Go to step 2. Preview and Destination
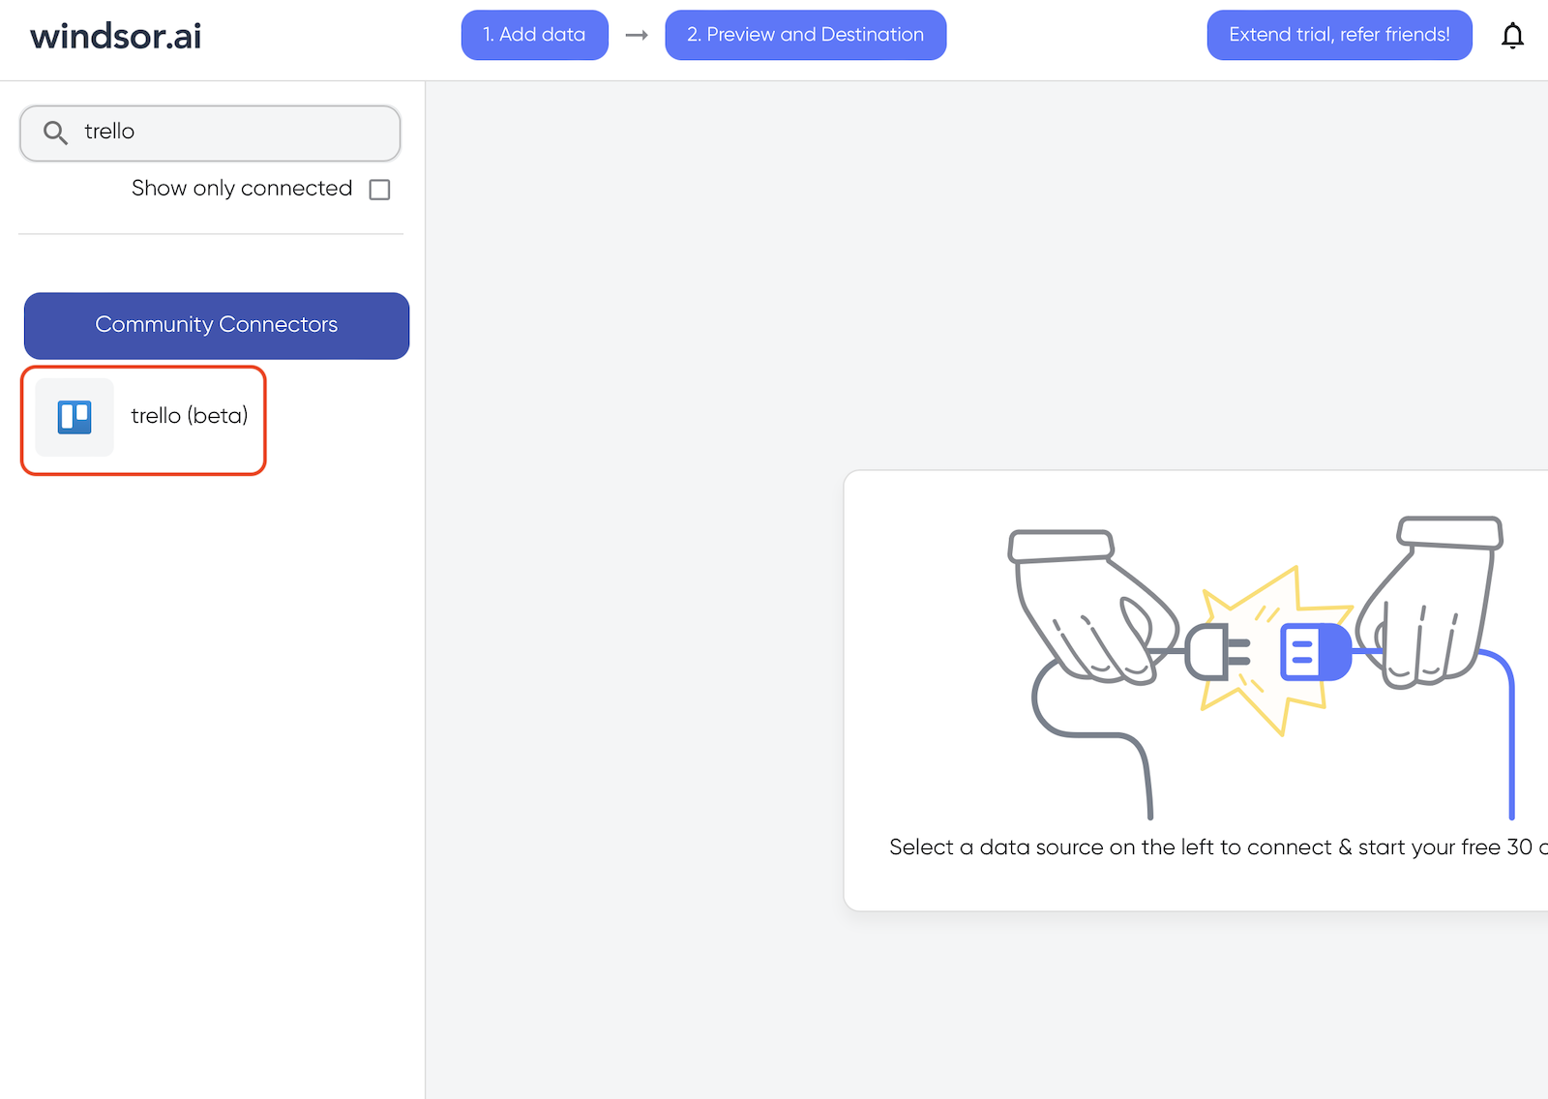The width and height of the screenshot is (1548, 1099). click(x=805, y=35)
